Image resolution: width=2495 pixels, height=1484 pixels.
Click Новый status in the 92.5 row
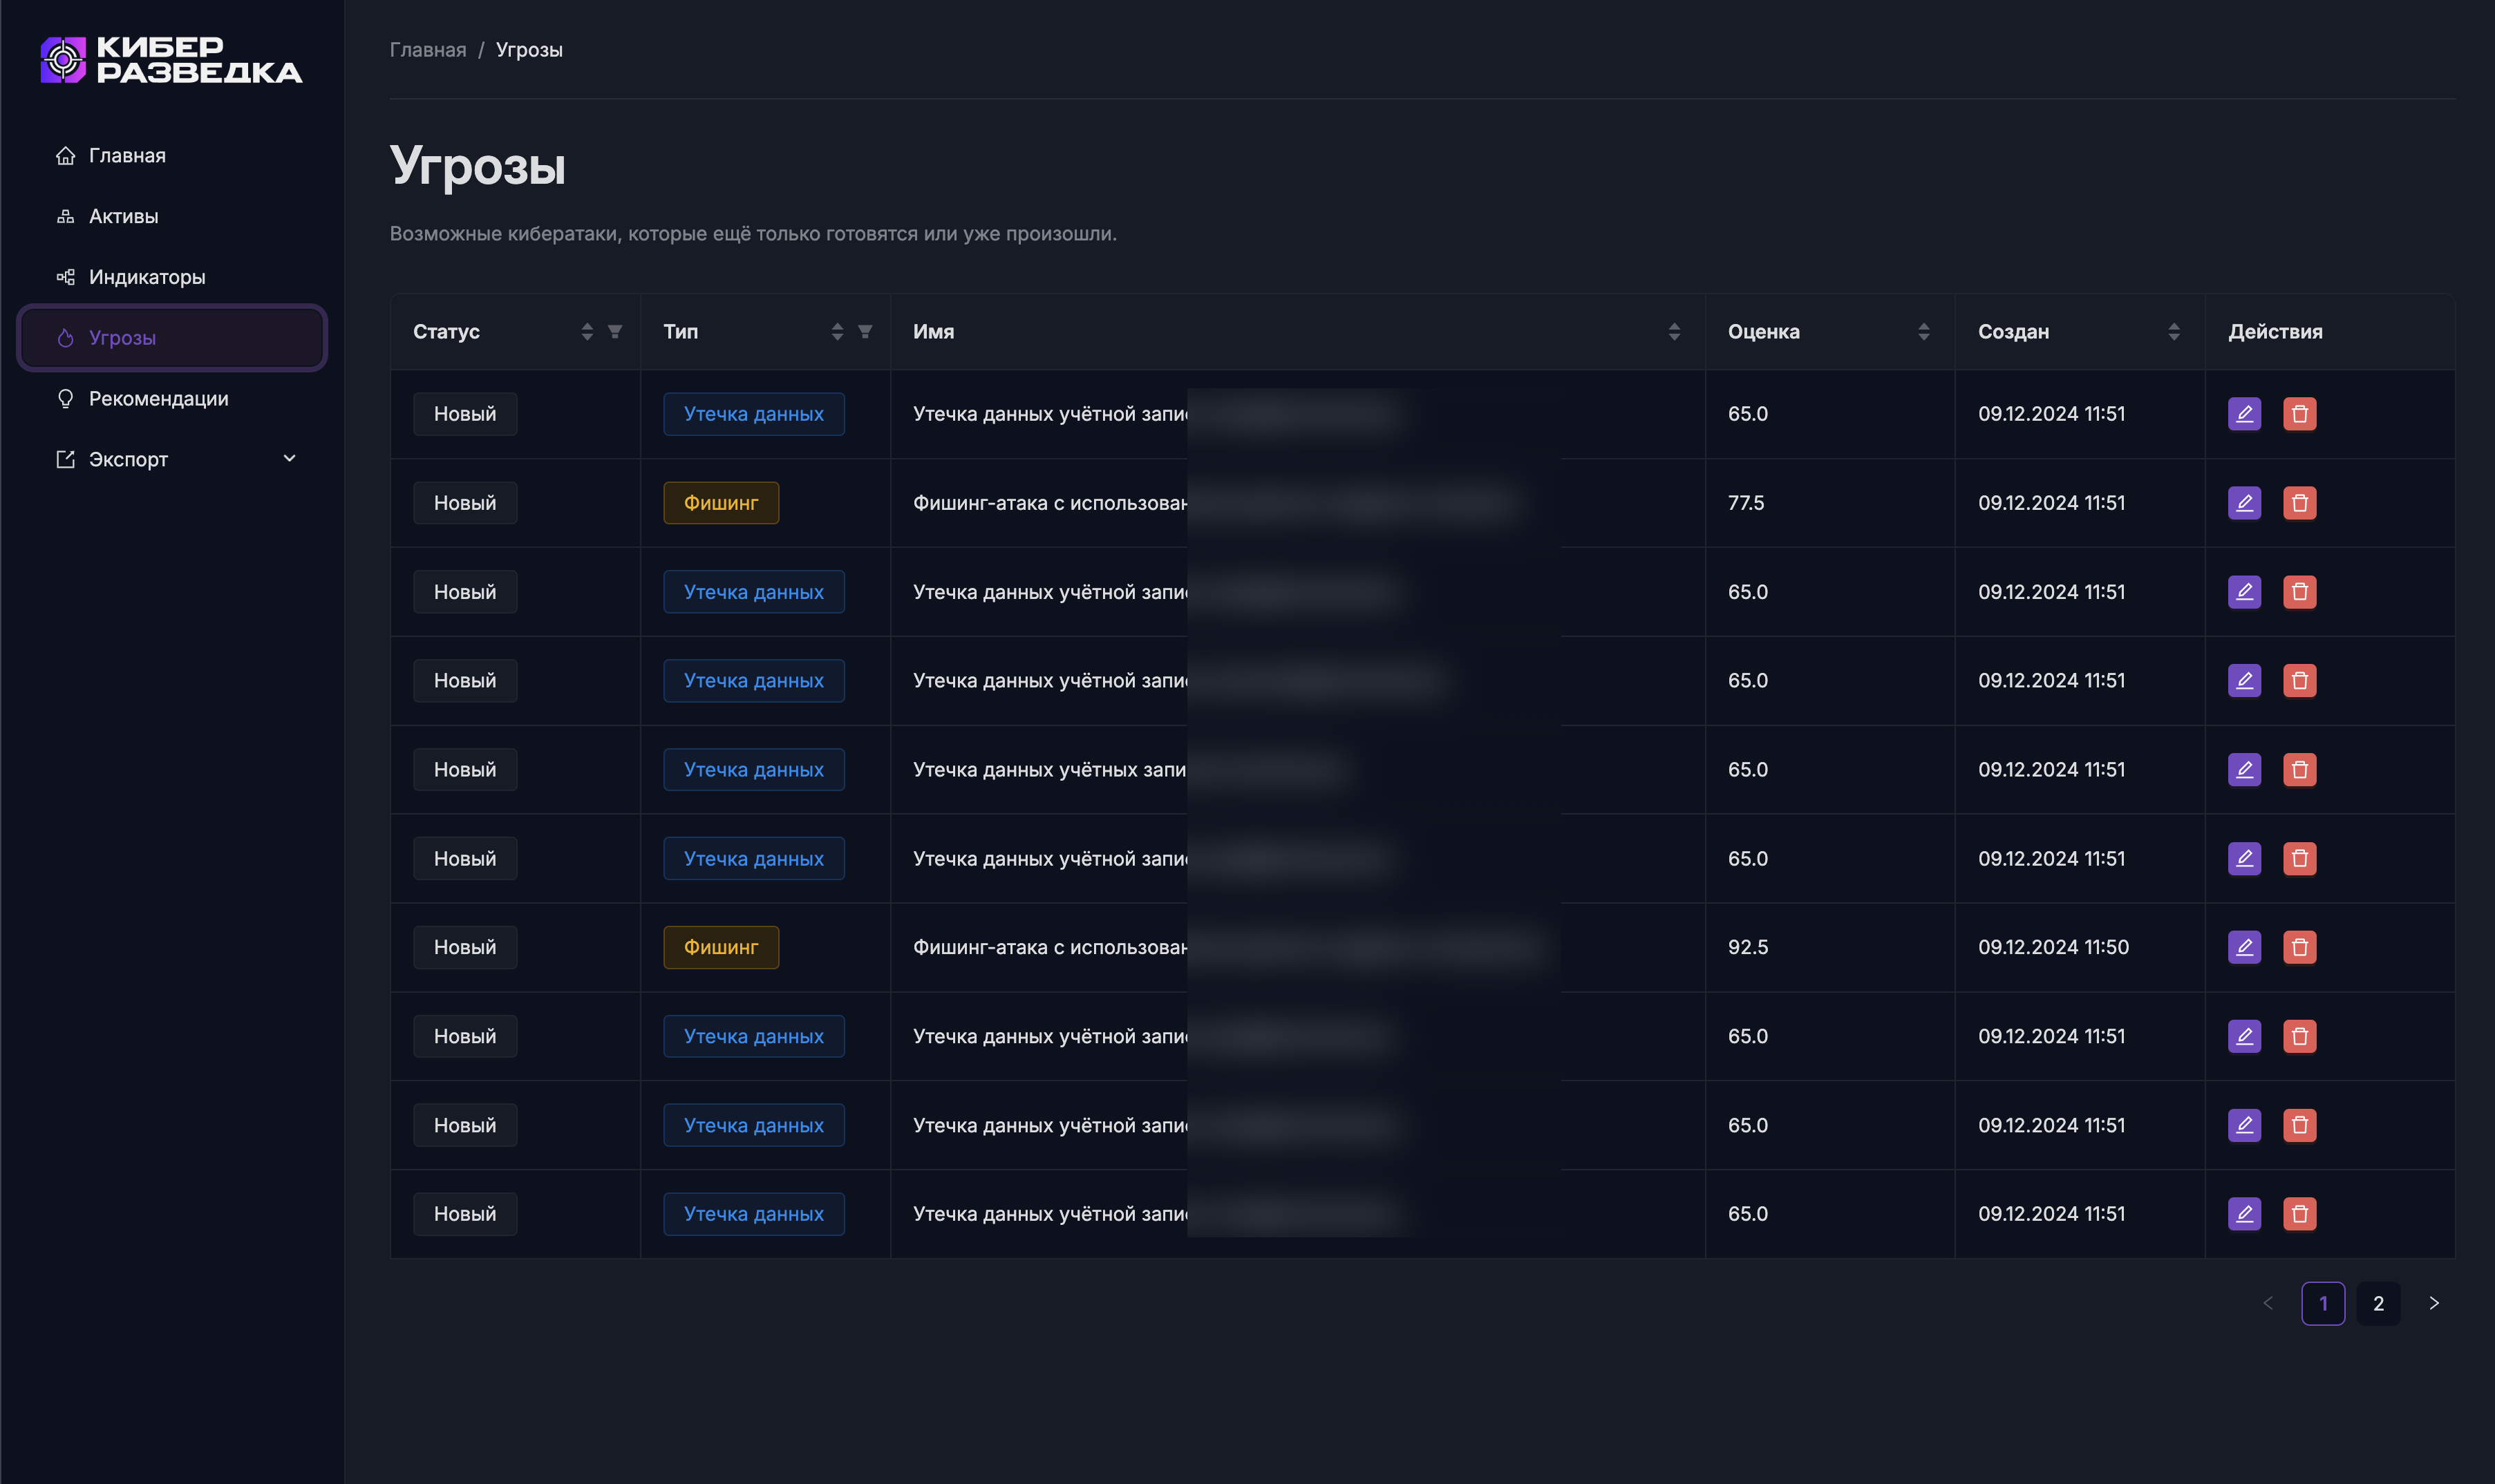pos(465,947)
